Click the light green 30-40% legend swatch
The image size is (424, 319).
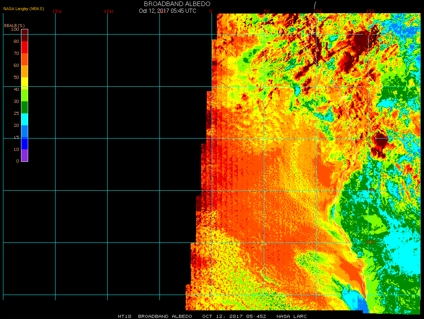[x=24, y=95]
